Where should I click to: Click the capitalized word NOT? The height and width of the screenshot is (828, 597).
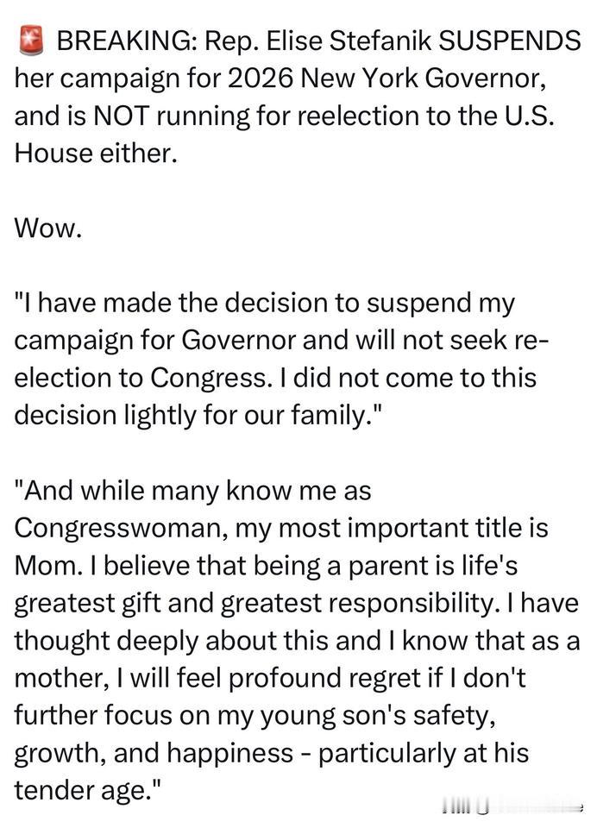(x=121, y=116)
